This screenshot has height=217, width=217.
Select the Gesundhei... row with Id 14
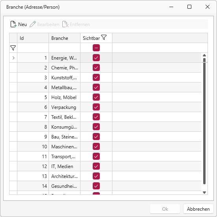pos(105,186)
